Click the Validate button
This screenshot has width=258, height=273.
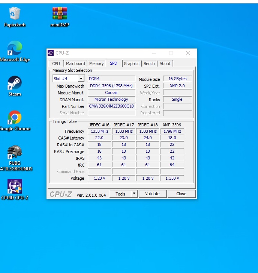tap(153, 194)
